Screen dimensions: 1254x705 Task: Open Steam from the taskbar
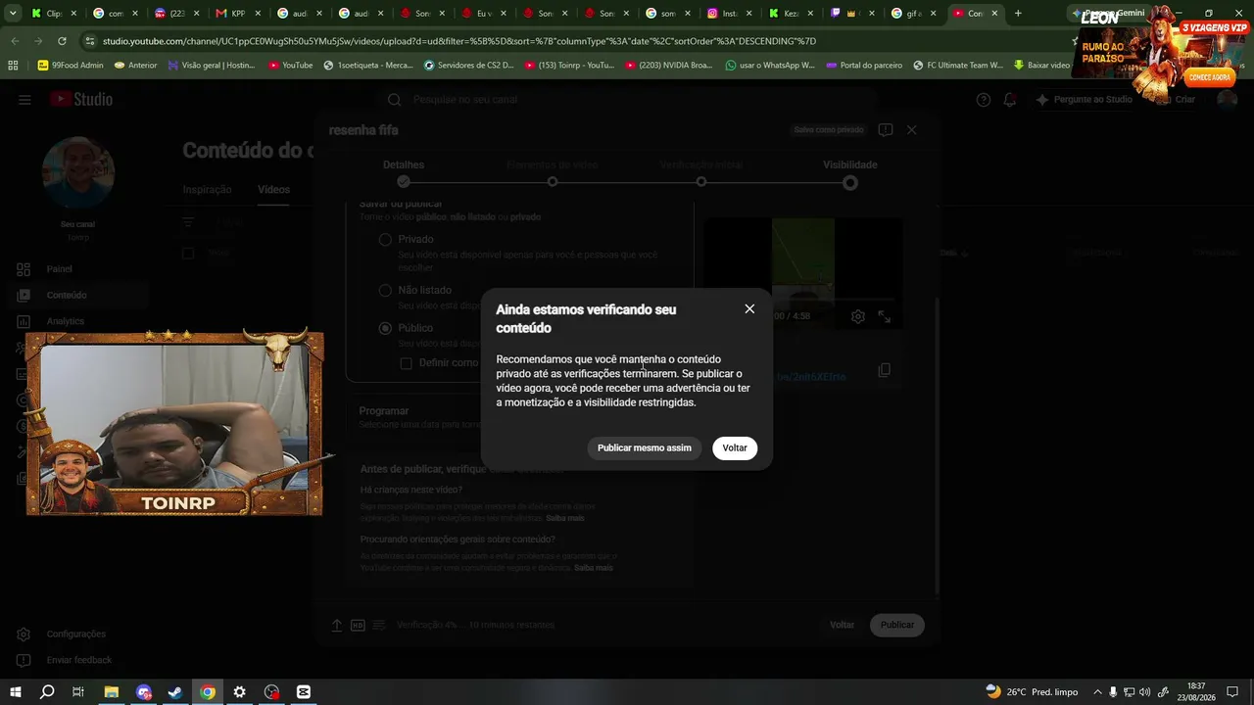175,692
